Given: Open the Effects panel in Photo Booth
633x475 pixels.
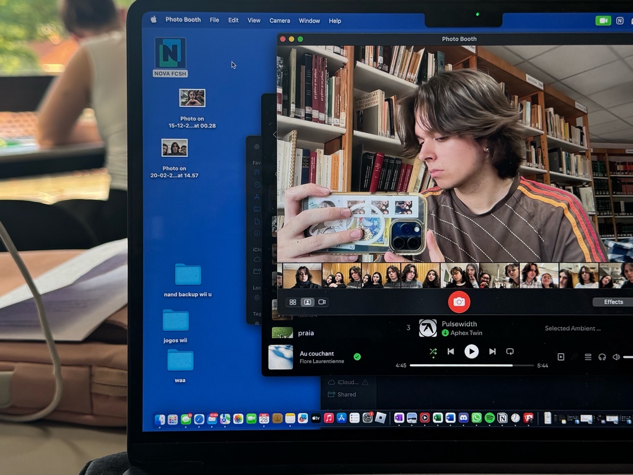Looking at the screenshot, I should (x=613, y=302).
